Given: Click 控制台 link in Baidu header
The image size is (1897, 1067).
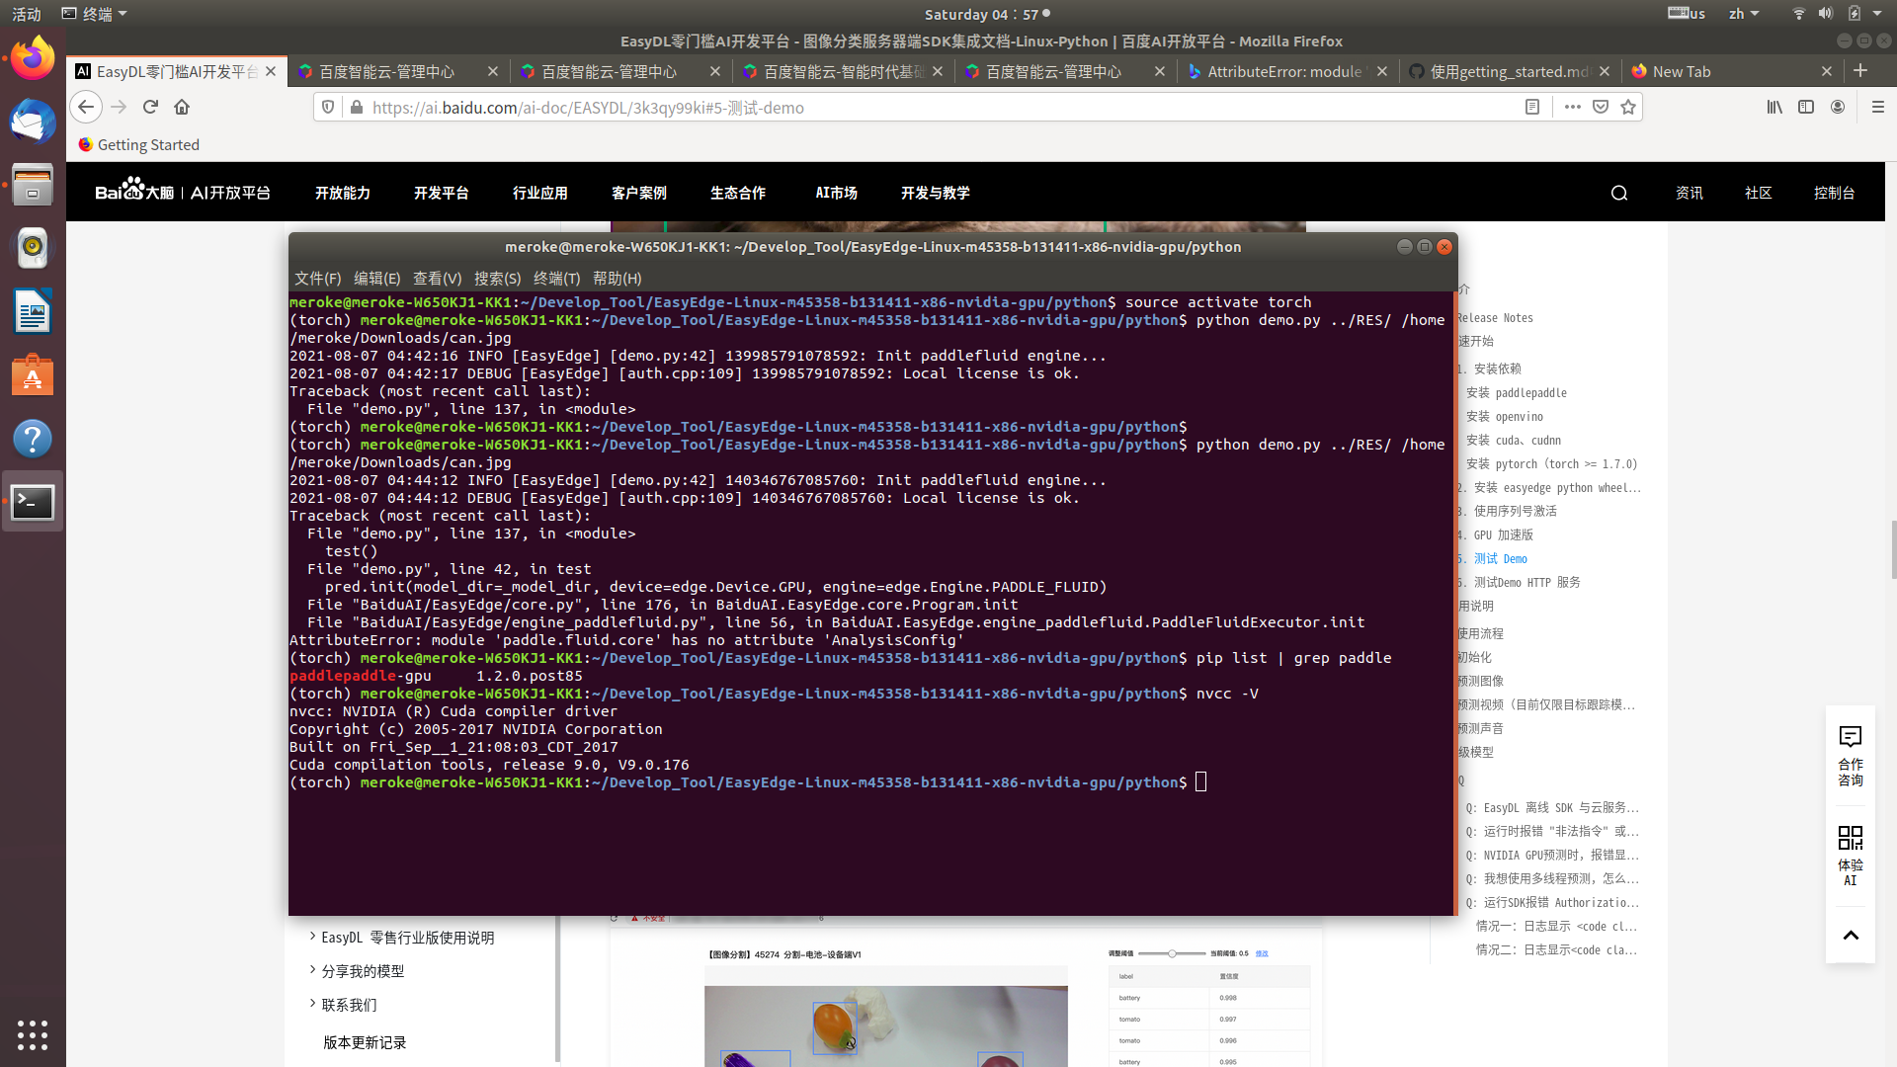Looking at the screenshot, I should click(1834, 193).
